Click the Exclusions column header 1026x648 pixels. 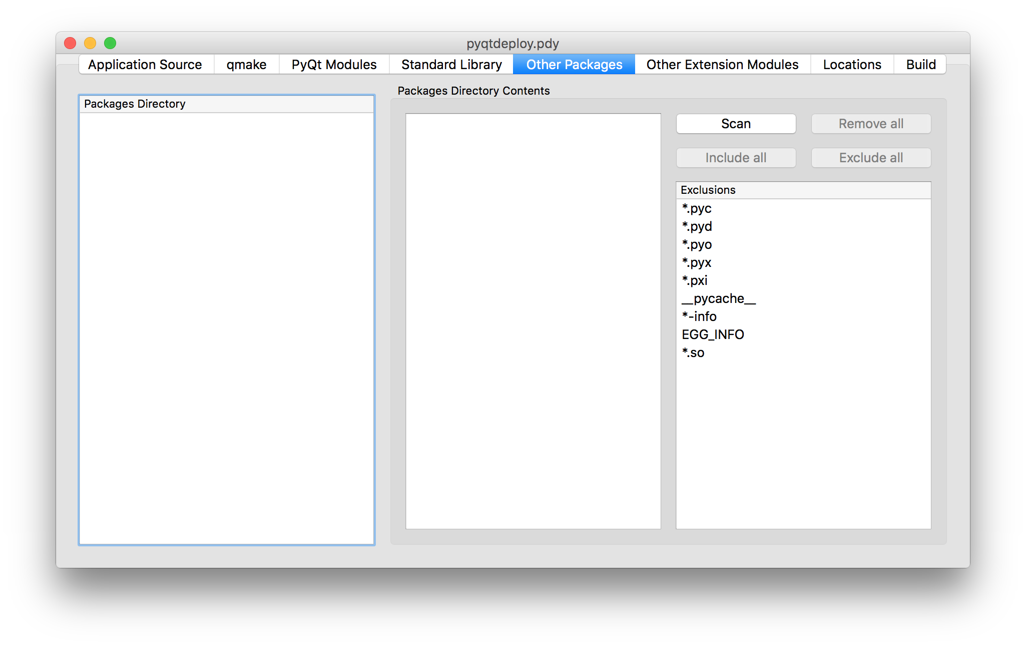(x=803, y=190)
